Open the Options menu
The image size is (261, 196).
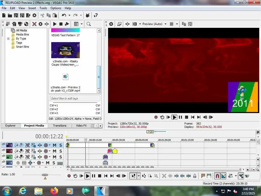point(56,8)
